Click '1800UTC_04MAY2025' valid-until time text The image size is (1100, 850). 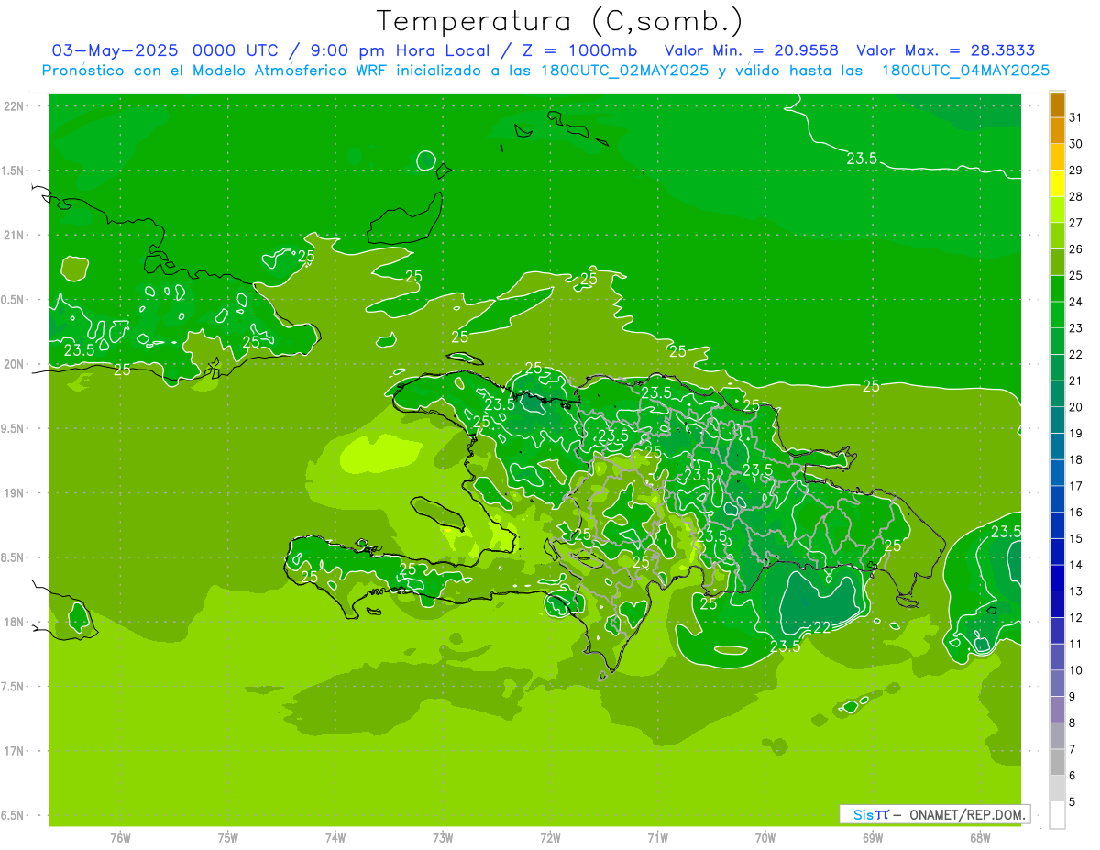click(965, 71)
